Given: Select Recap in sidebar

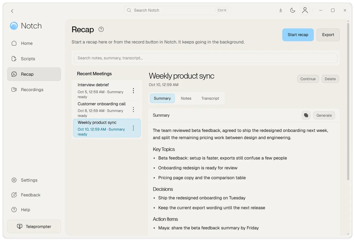Looking at the screenshot, I should coord(34,74).
